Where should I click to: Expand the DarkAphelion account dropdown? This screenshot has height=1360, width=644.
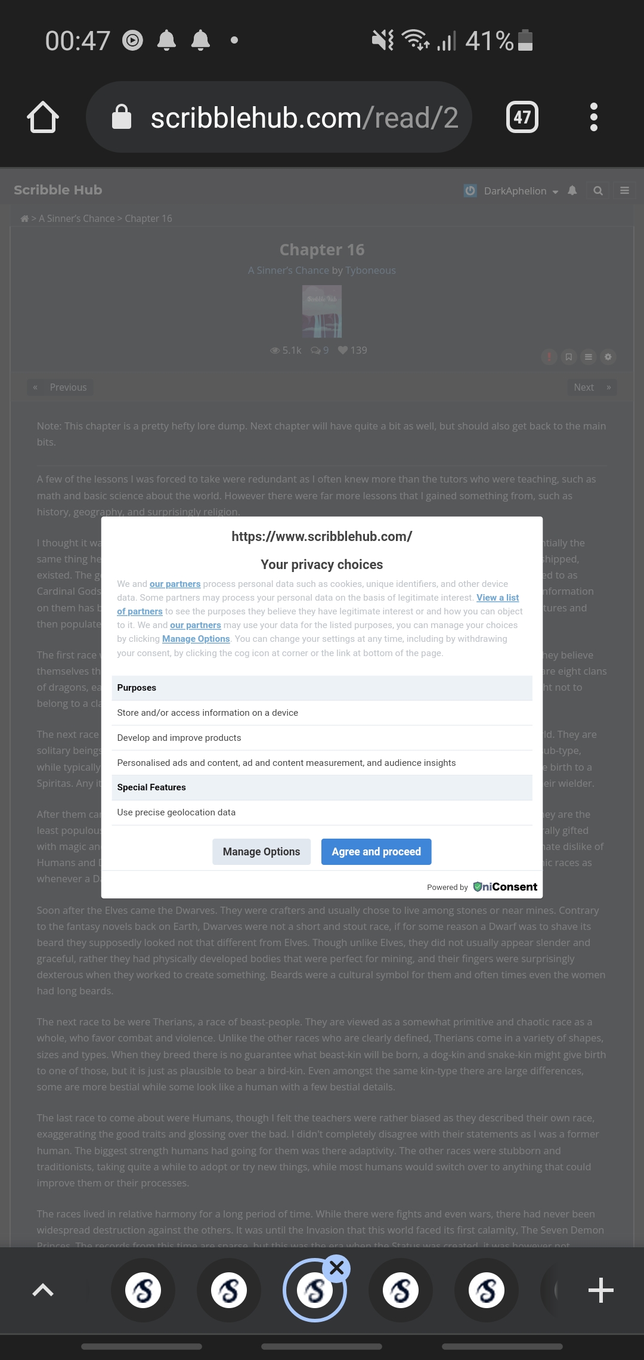point(556,191)
